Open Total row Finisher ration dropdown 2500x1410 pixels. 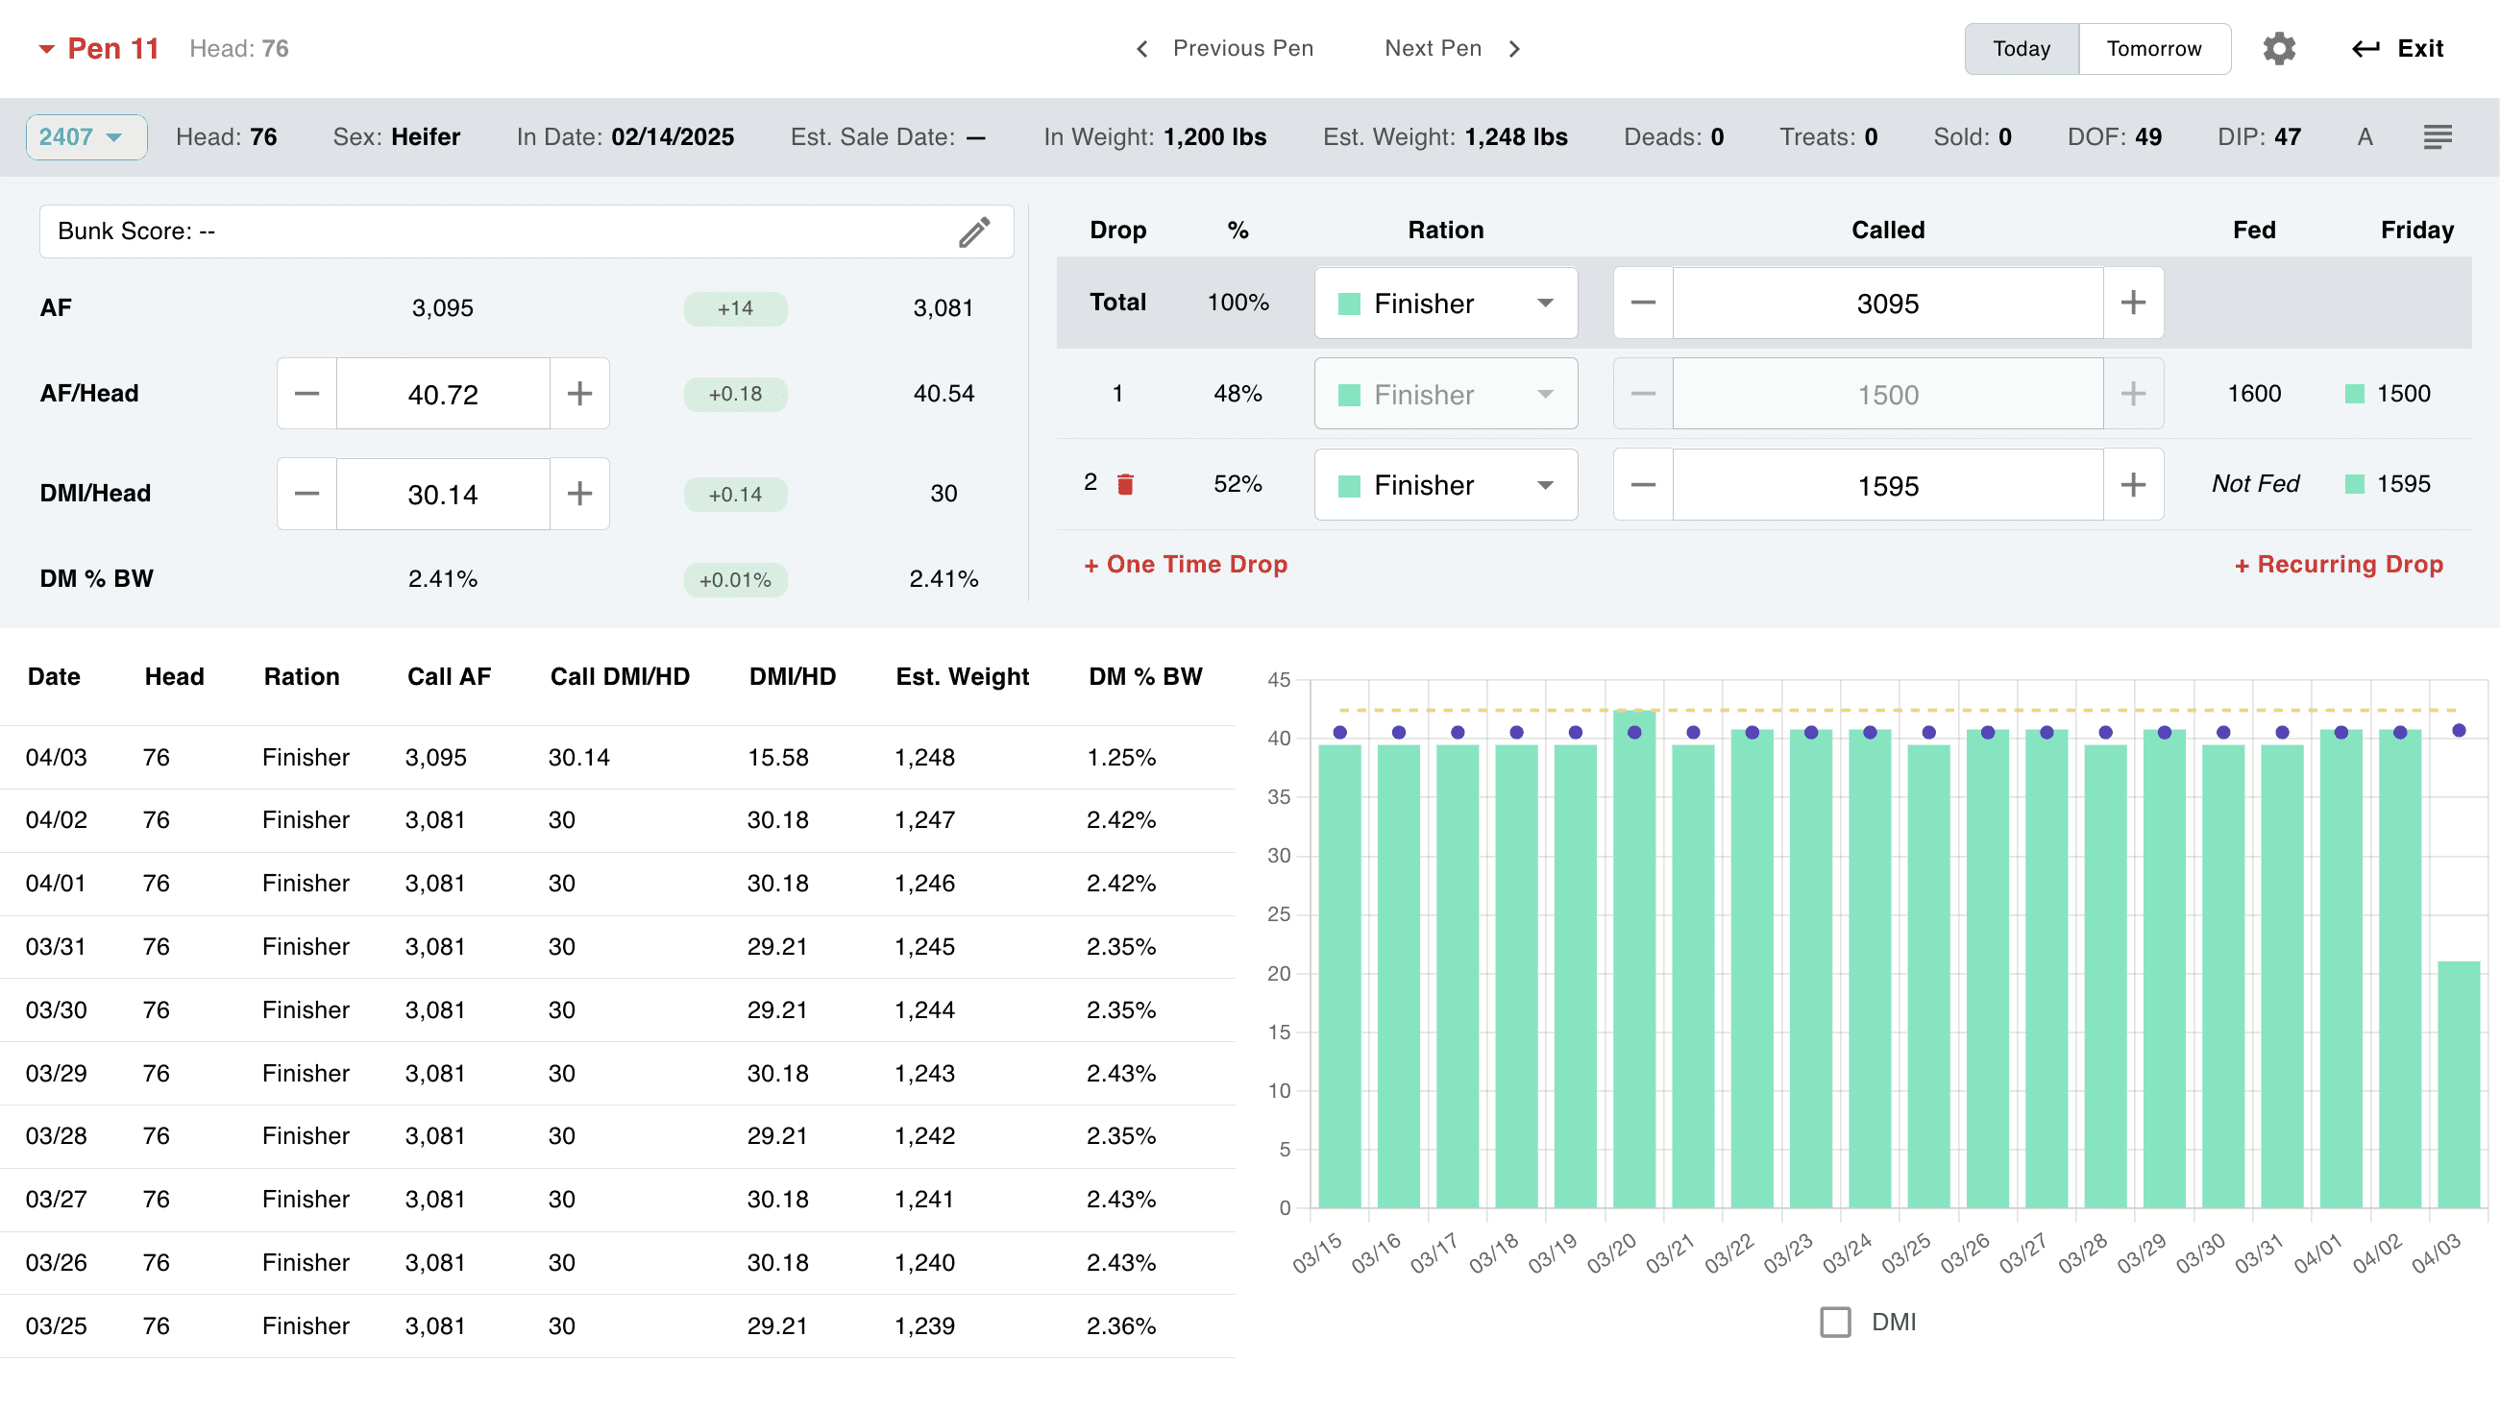coord(1445,304)
